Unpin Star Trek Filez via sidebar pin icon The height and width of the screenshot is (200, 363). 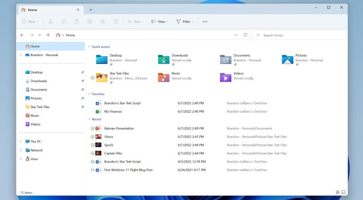pyautogui.click(x=82, y=107)
